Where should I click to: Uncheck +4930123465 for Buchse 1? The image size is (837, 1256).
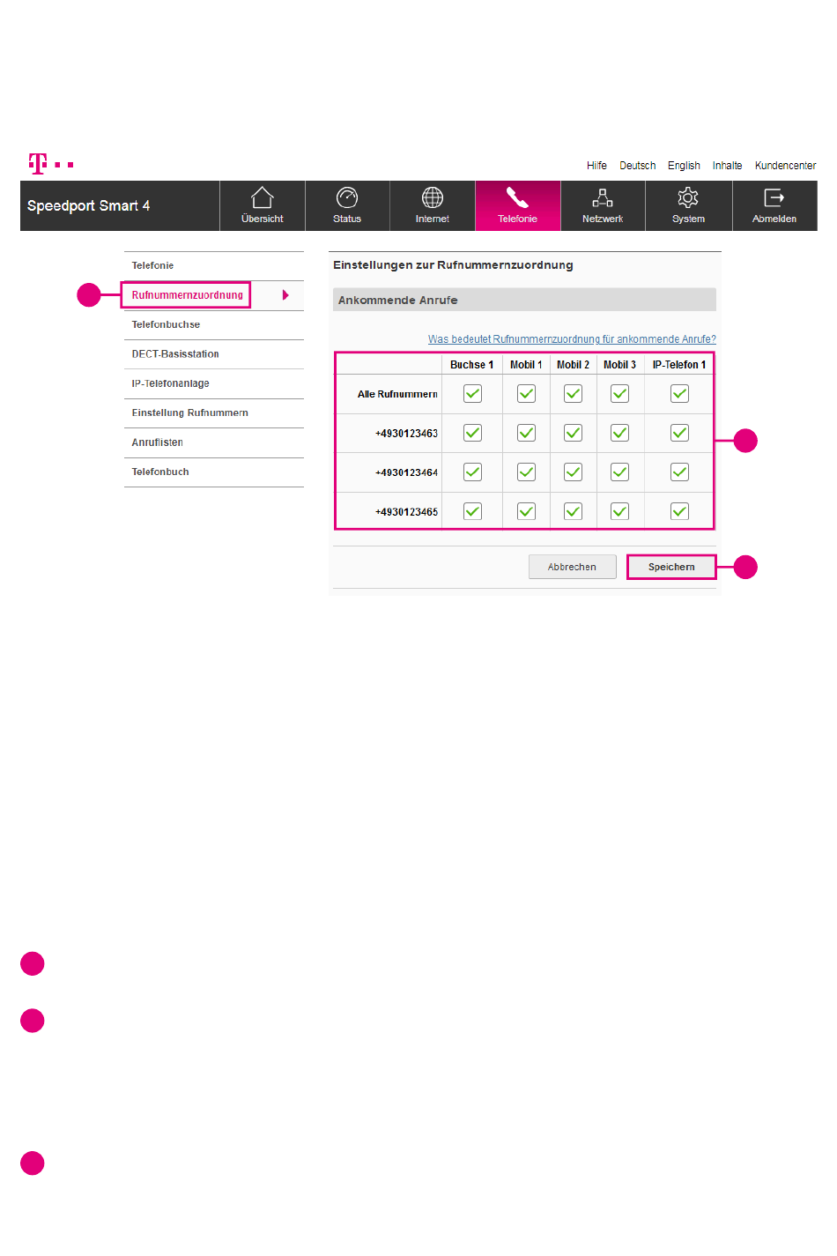(473, 511)
